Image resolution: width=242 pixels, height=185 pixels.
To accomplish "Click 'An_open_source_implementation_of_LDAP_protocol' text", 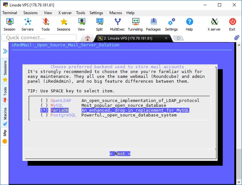I will 140,100.
